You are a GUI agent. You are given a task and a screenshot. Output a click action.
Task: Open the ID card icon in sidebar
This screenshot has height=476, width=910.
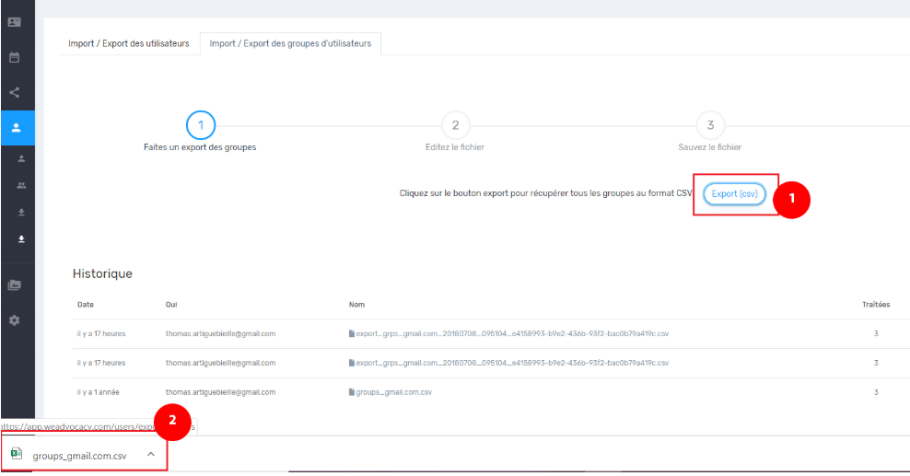click(15, 22)
